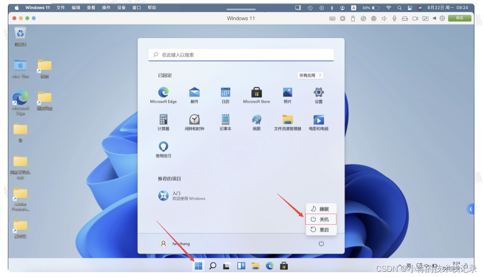Click the CPU chip icon in Parallels toolbar
This screenshot has height=277, width=484.
342,18
